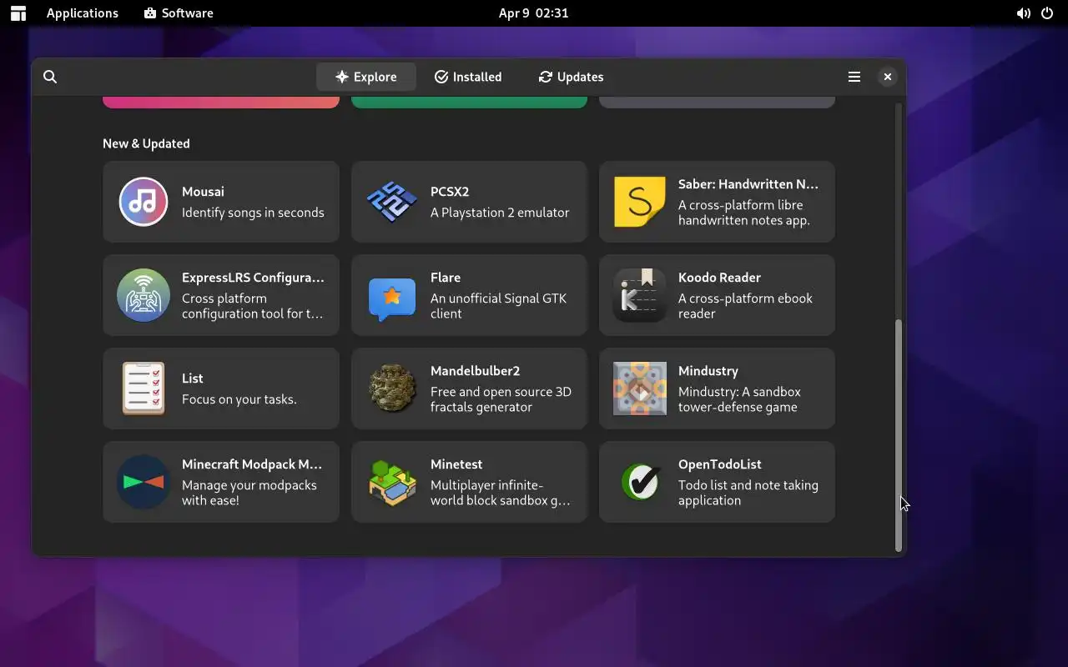Open ExpressLRS Configurator title text
Screen dimensions: 1068x667
(253, 277)
